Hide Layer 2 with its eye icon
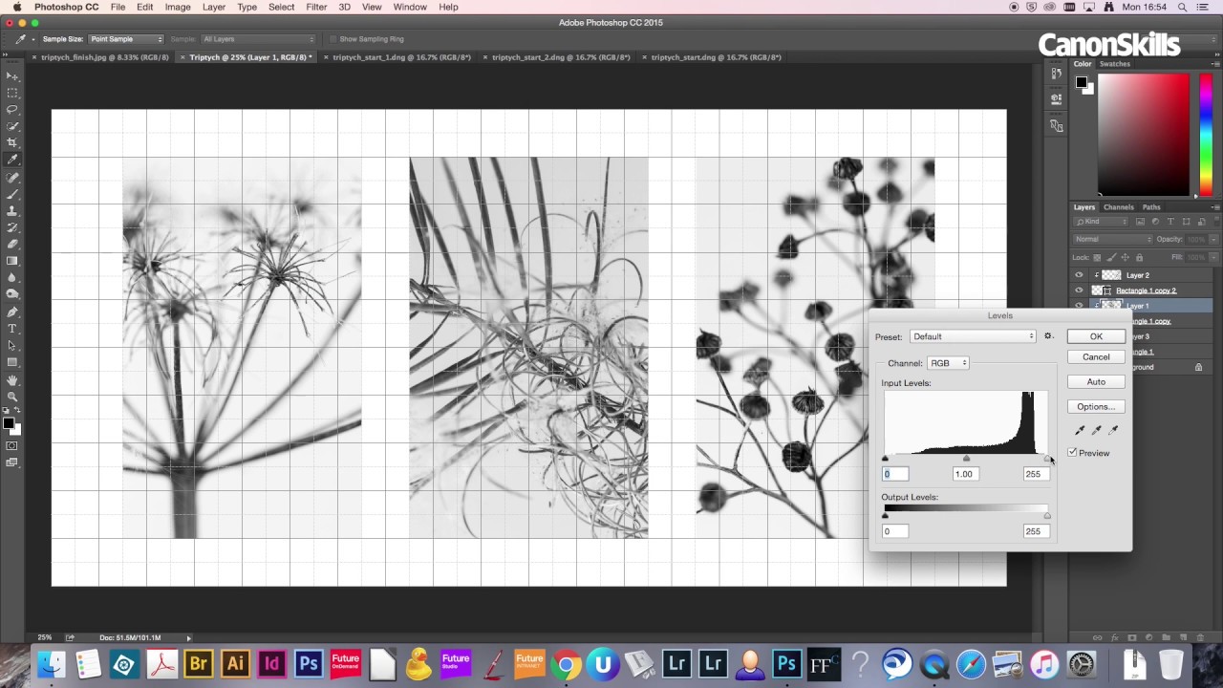Viewport: 1223px width, 688px height. pos(1079,275)
